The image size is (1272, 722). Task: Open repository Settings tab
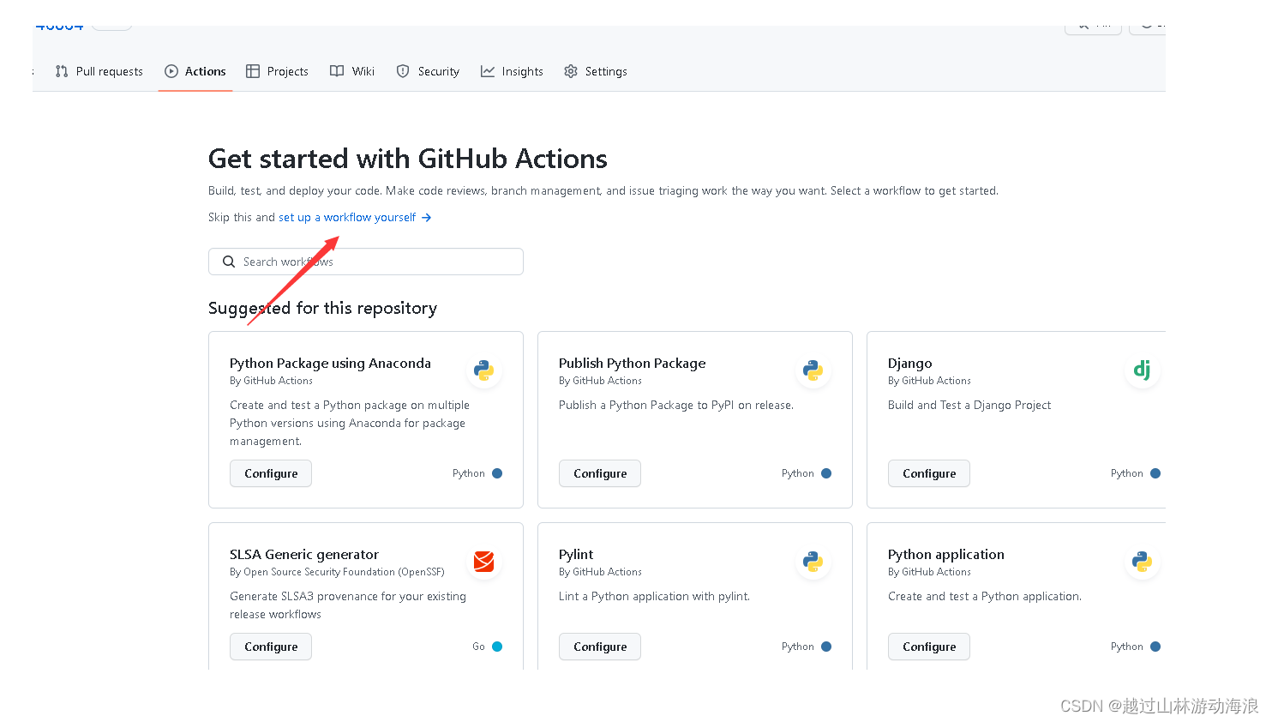(x=596, y=71)
